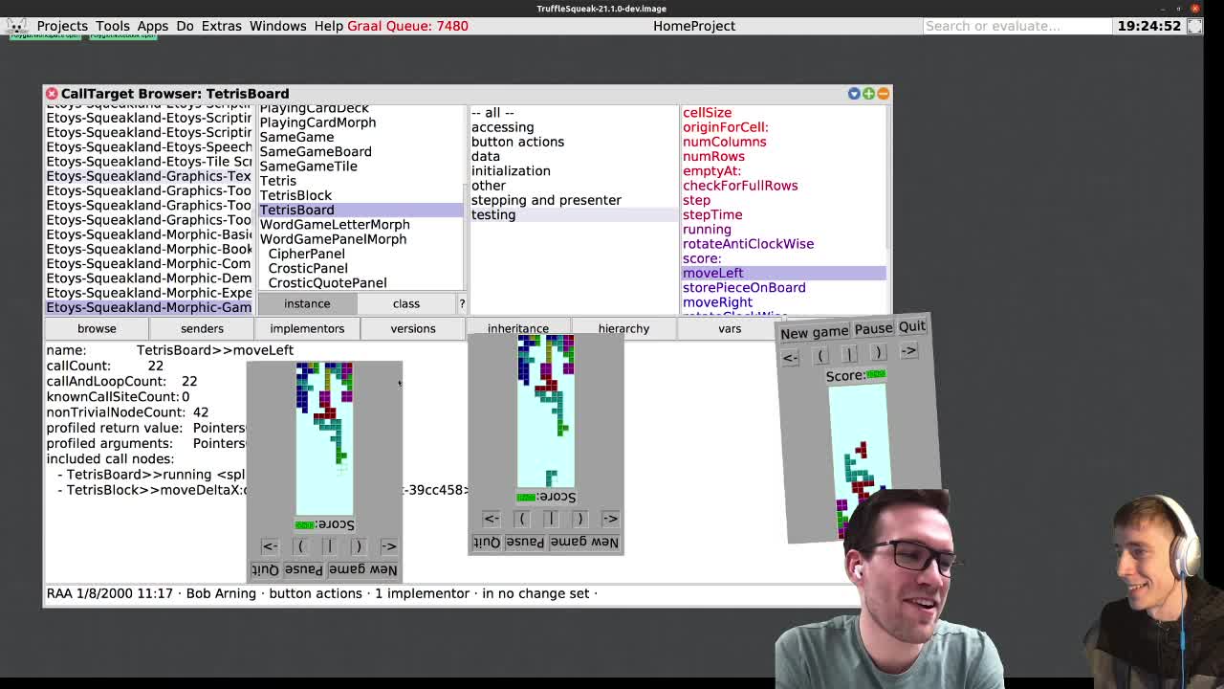Select the Tetris class
The image size is (1224, 689).
point(277,181)
